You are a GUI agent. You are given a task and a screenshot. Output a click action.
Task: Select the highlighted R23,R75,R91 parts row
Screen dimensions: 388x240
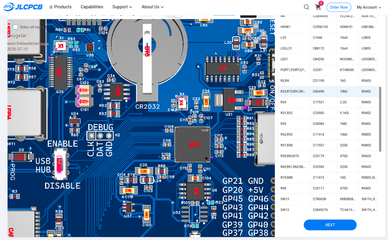coord(329,91)
